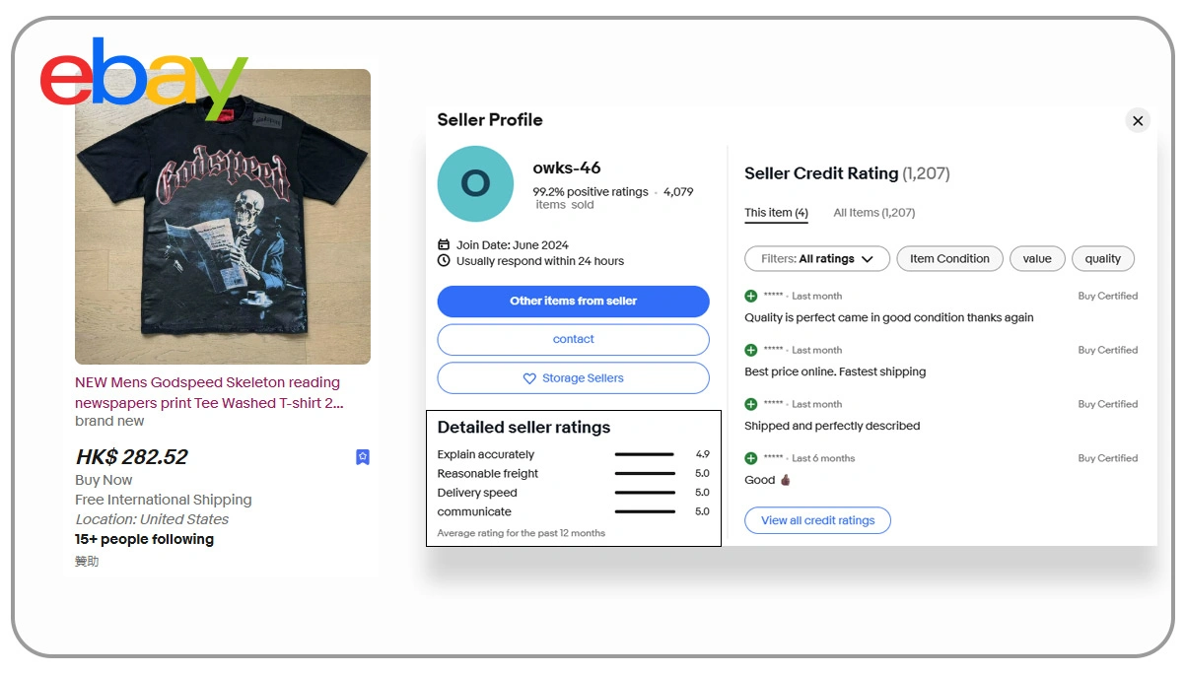Open the Filters: All ratings dropdown
The height and width of the screenshot is (674, 1185).
pyautogui.click(x=817, y=259)
